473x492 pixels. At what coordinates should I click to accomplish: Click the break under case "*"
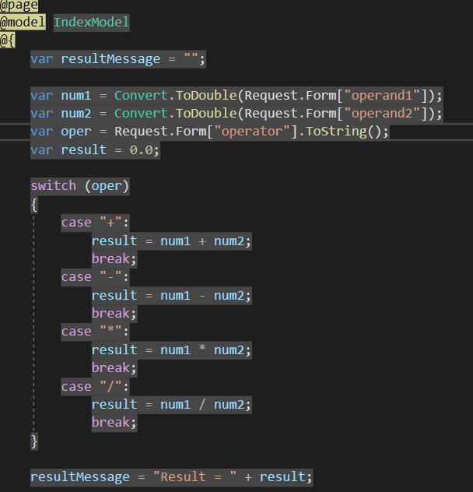[x=114, y=368]
